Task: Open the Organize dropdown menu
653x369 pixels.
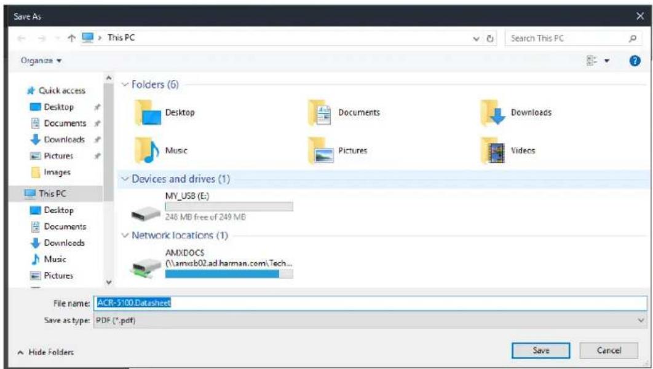Action: pos(41,61)
